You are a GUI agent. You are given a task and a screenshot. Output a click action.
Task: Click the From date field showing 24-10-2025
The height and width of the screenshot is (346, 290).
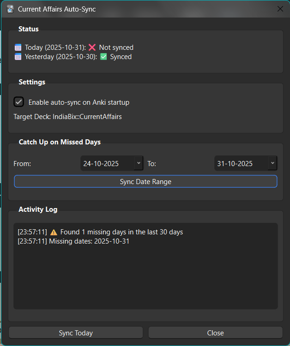tap(107, 163)
